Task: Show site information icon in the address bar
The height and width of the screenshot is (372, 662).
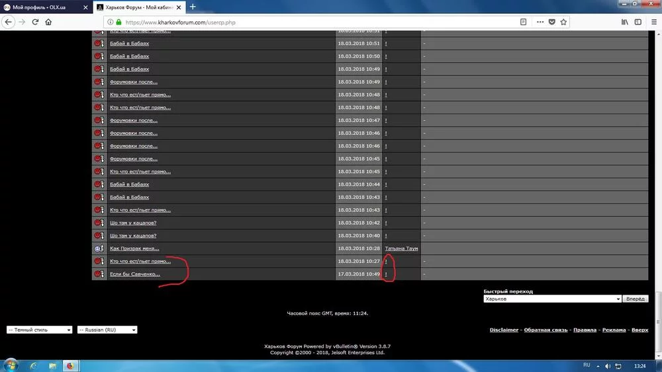Action: coord(110,22)
